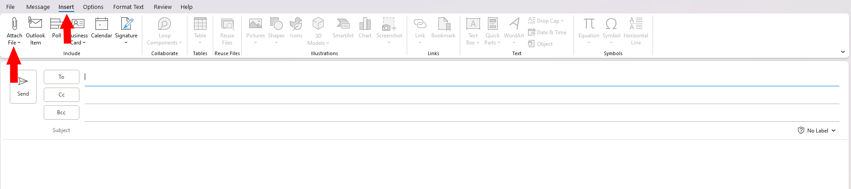
Task: Switch to the Message tab
Action: (38, 7)
